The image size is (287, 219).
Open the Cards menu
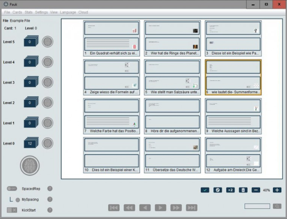17,12
